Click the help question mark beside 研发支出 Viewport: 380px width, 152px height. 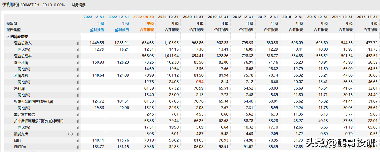[71, 134]
